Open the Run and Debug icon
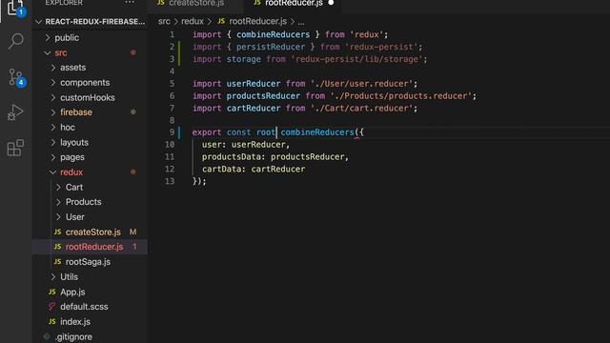This screenshot has height=343, width=610. pos(15,112)
